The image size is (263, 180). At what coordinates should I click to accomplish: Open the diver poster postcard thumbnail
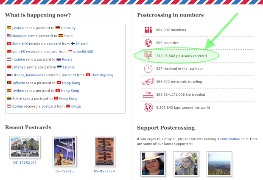point(65,151)
